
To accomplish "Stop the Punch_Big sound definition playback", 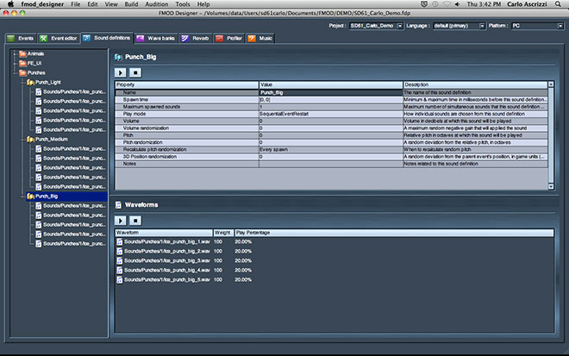I will tap(135, 72).
